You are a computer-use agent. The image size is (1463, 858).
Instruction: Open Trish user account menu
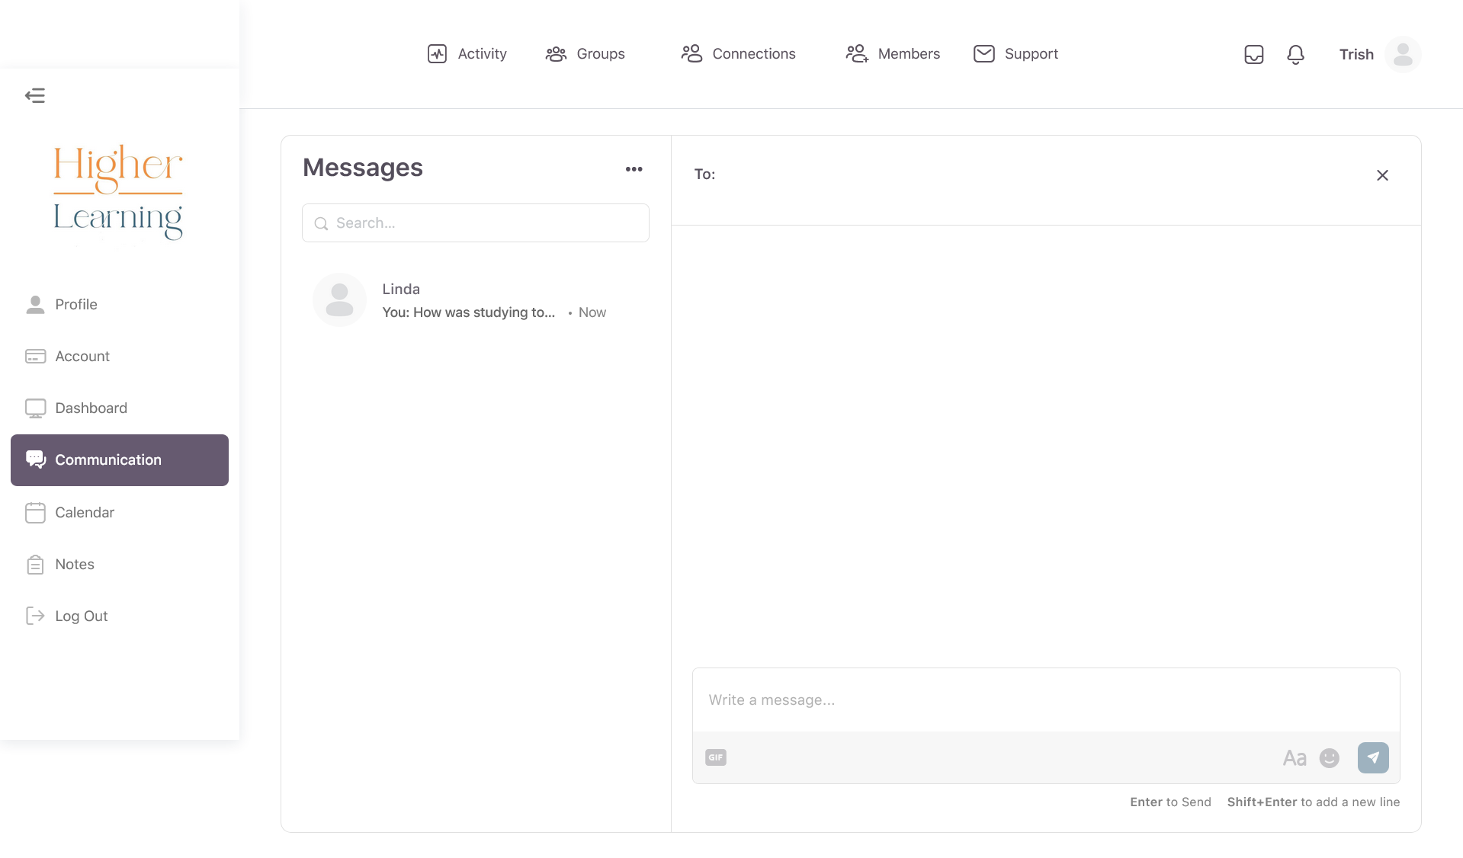click(1356, 54)
